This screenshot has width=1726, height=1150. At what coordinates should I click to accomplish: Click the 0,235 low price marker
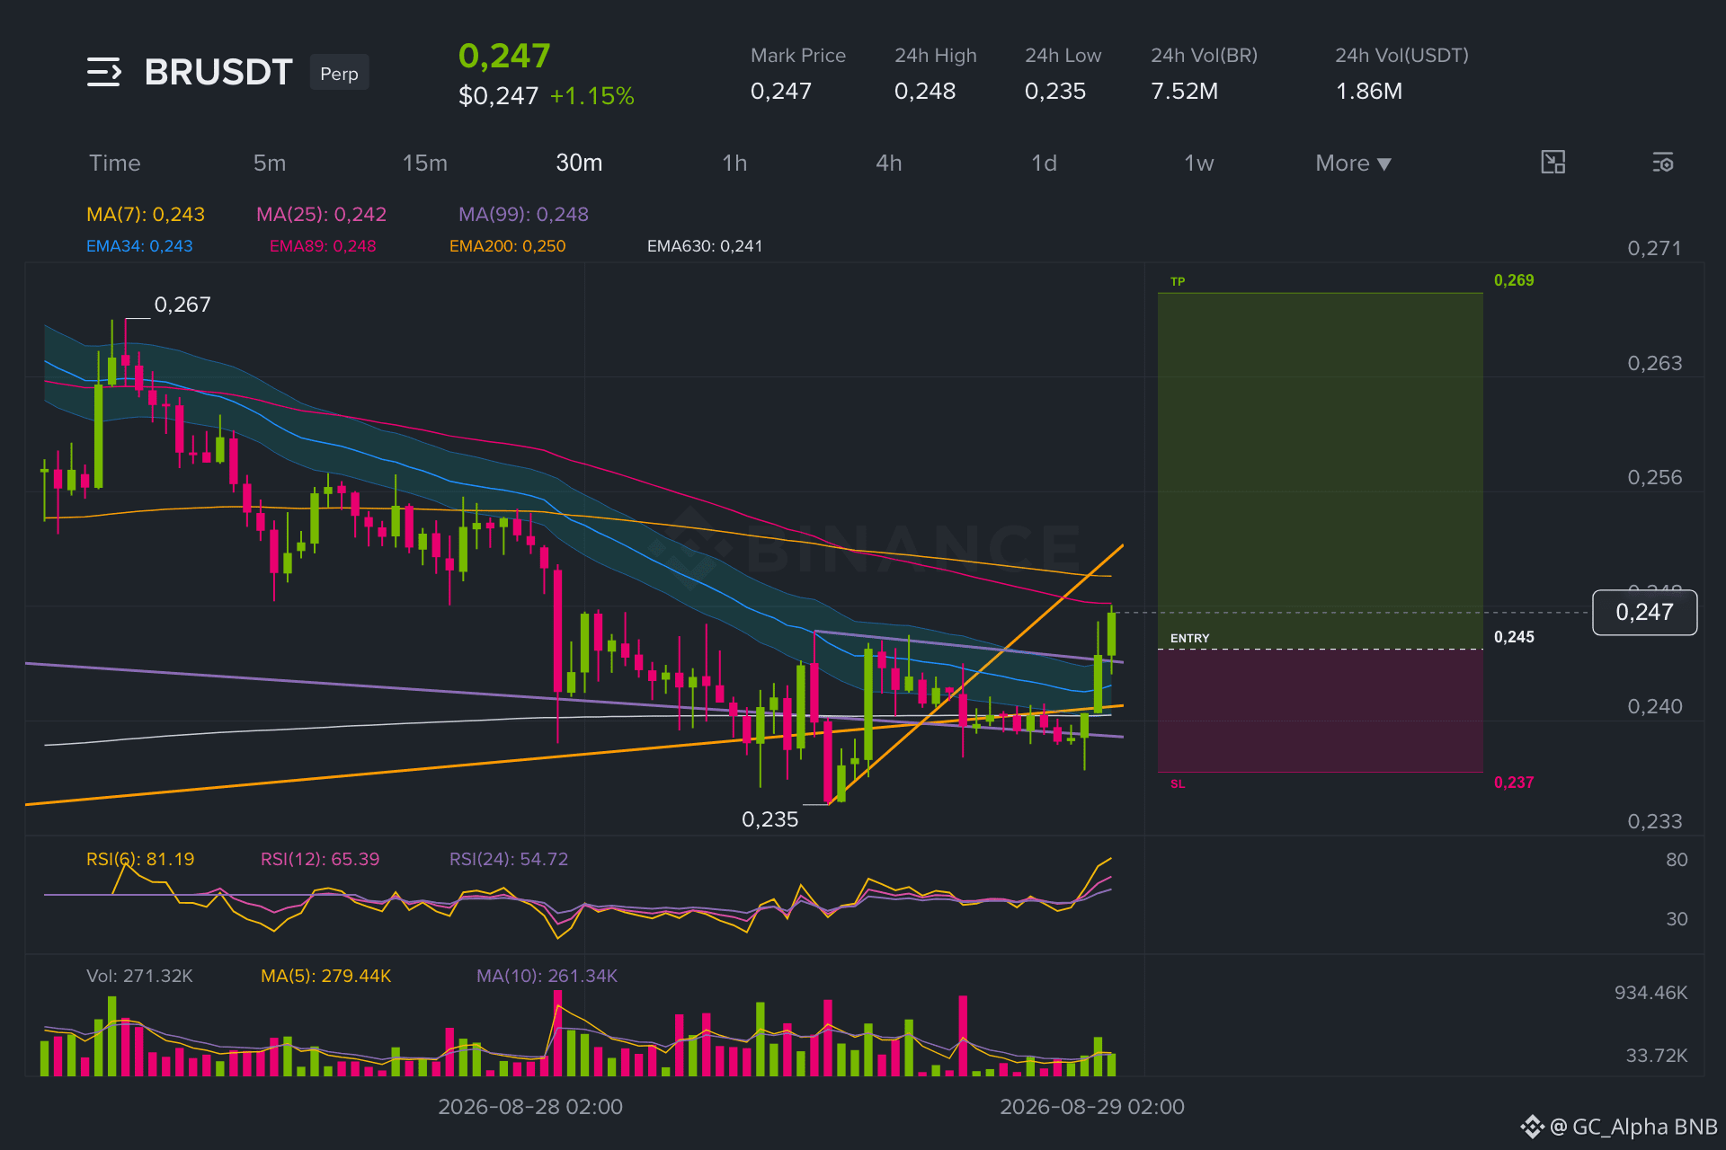tap(770, 819)
